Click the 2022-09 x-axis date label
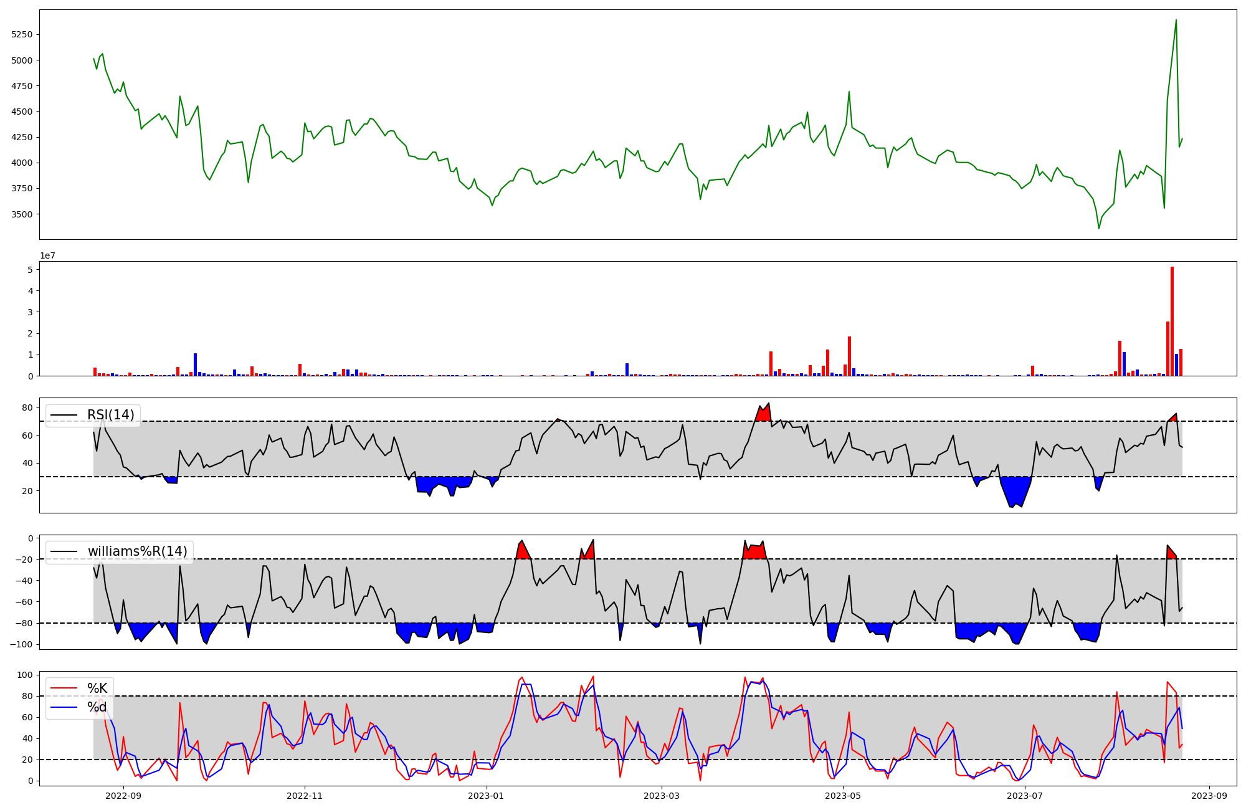 click(x=123, y=796)
